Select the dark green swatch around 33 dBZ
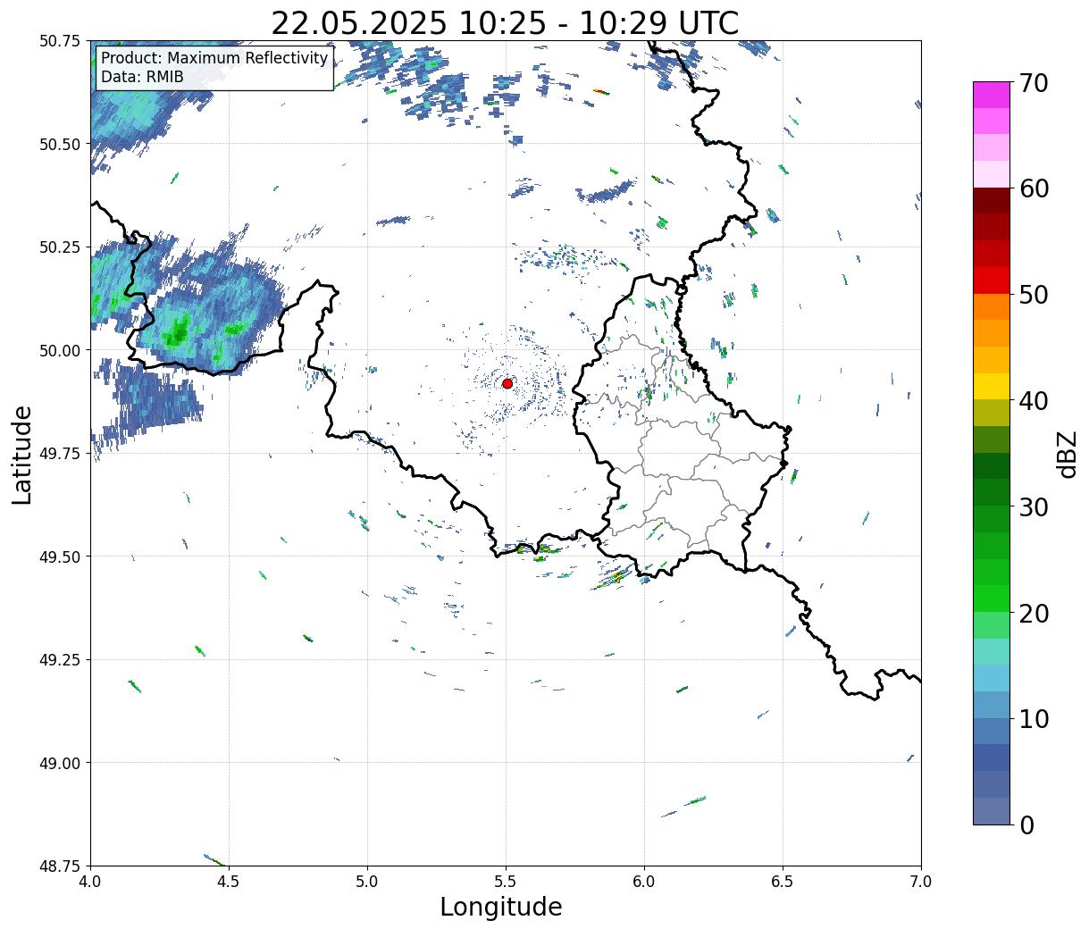 [x=992, y=465]
